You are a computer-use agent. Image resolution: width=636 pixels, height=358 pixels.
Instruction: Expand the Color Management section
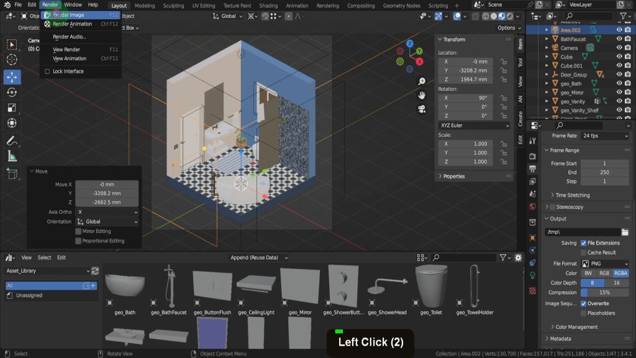coord(576,327)
